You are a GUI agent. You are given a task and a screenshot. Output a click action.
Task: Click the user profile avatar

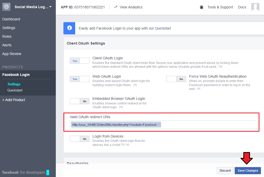[x=255, y=7]
